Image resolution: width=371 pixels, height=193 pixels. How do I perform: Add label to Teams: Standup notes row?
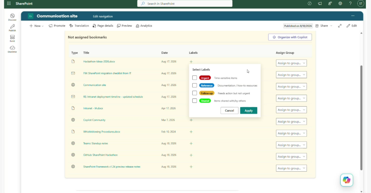(x=191, y=143)
